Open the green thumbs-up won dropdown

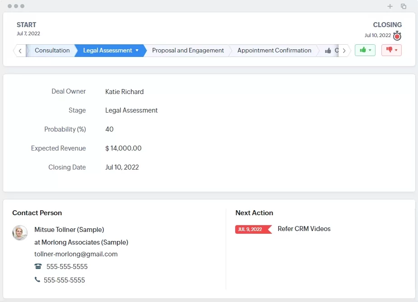(x=365, y=50)
